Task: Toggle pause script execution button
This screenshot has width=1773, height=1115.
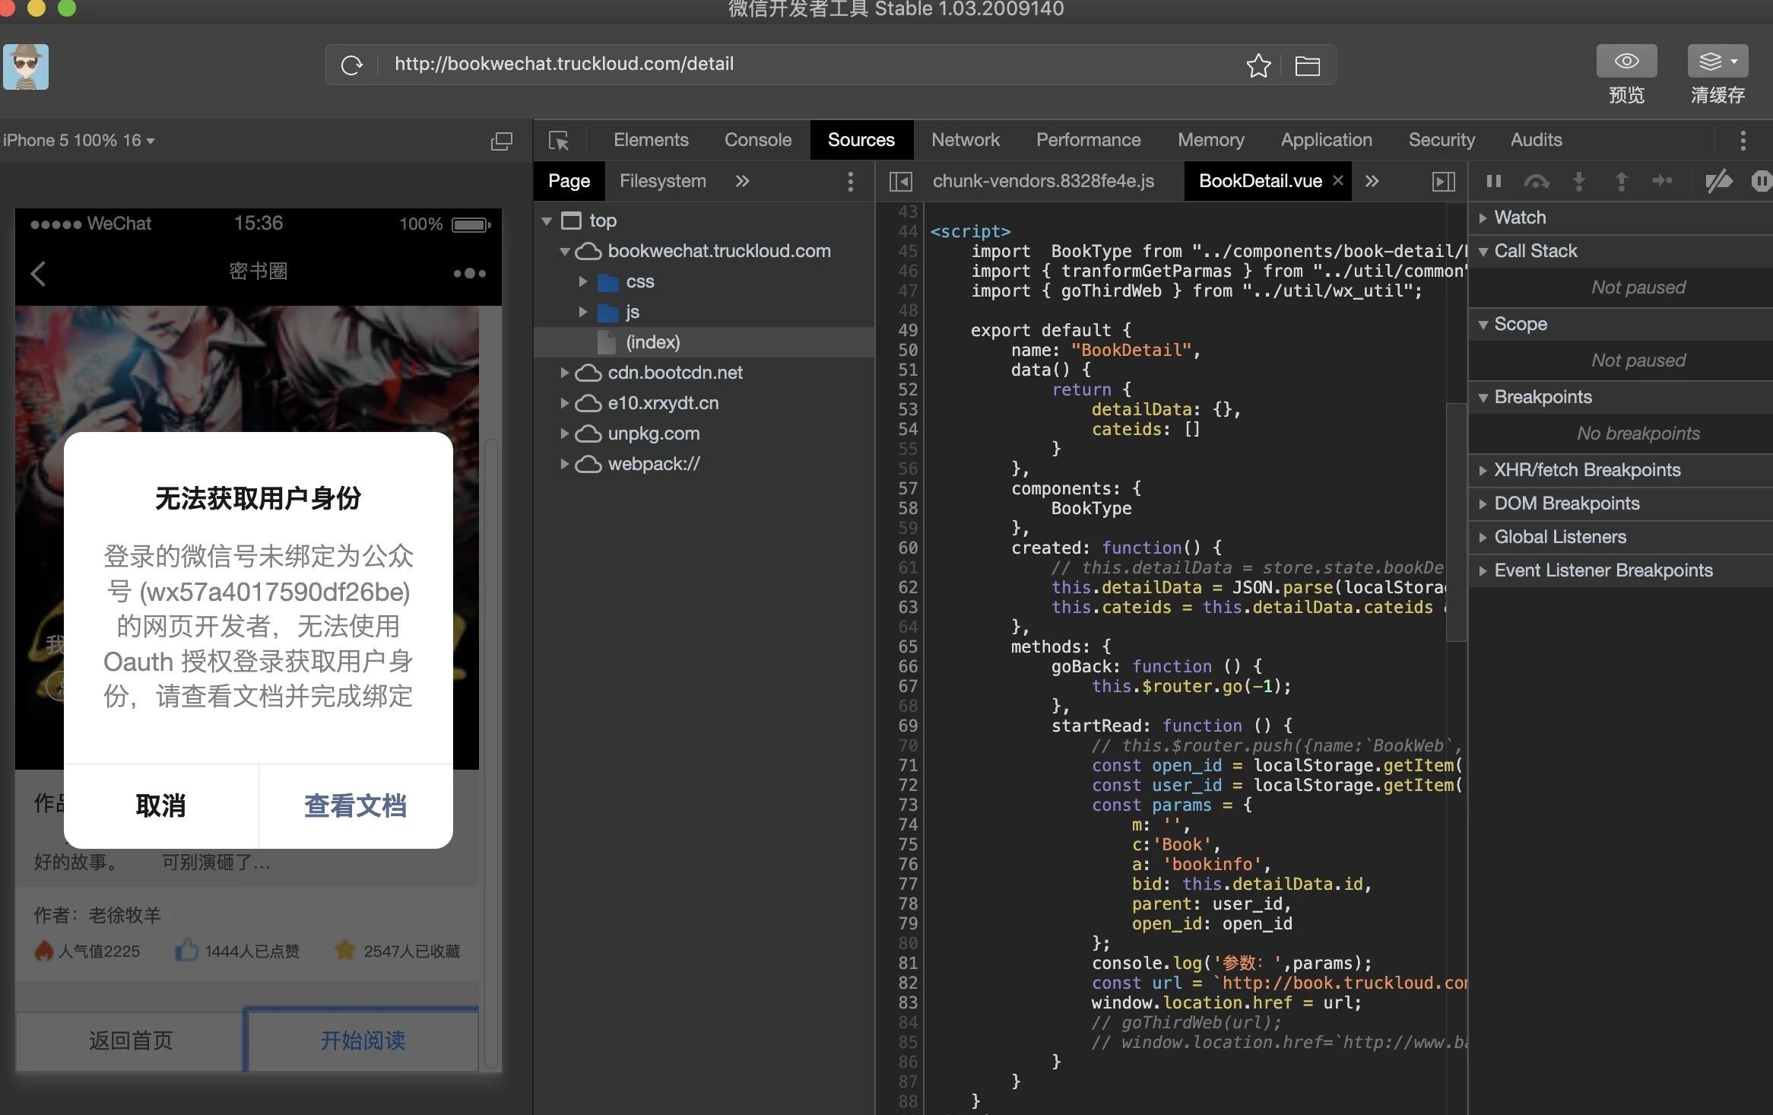Action: (x=1493, y=181)
